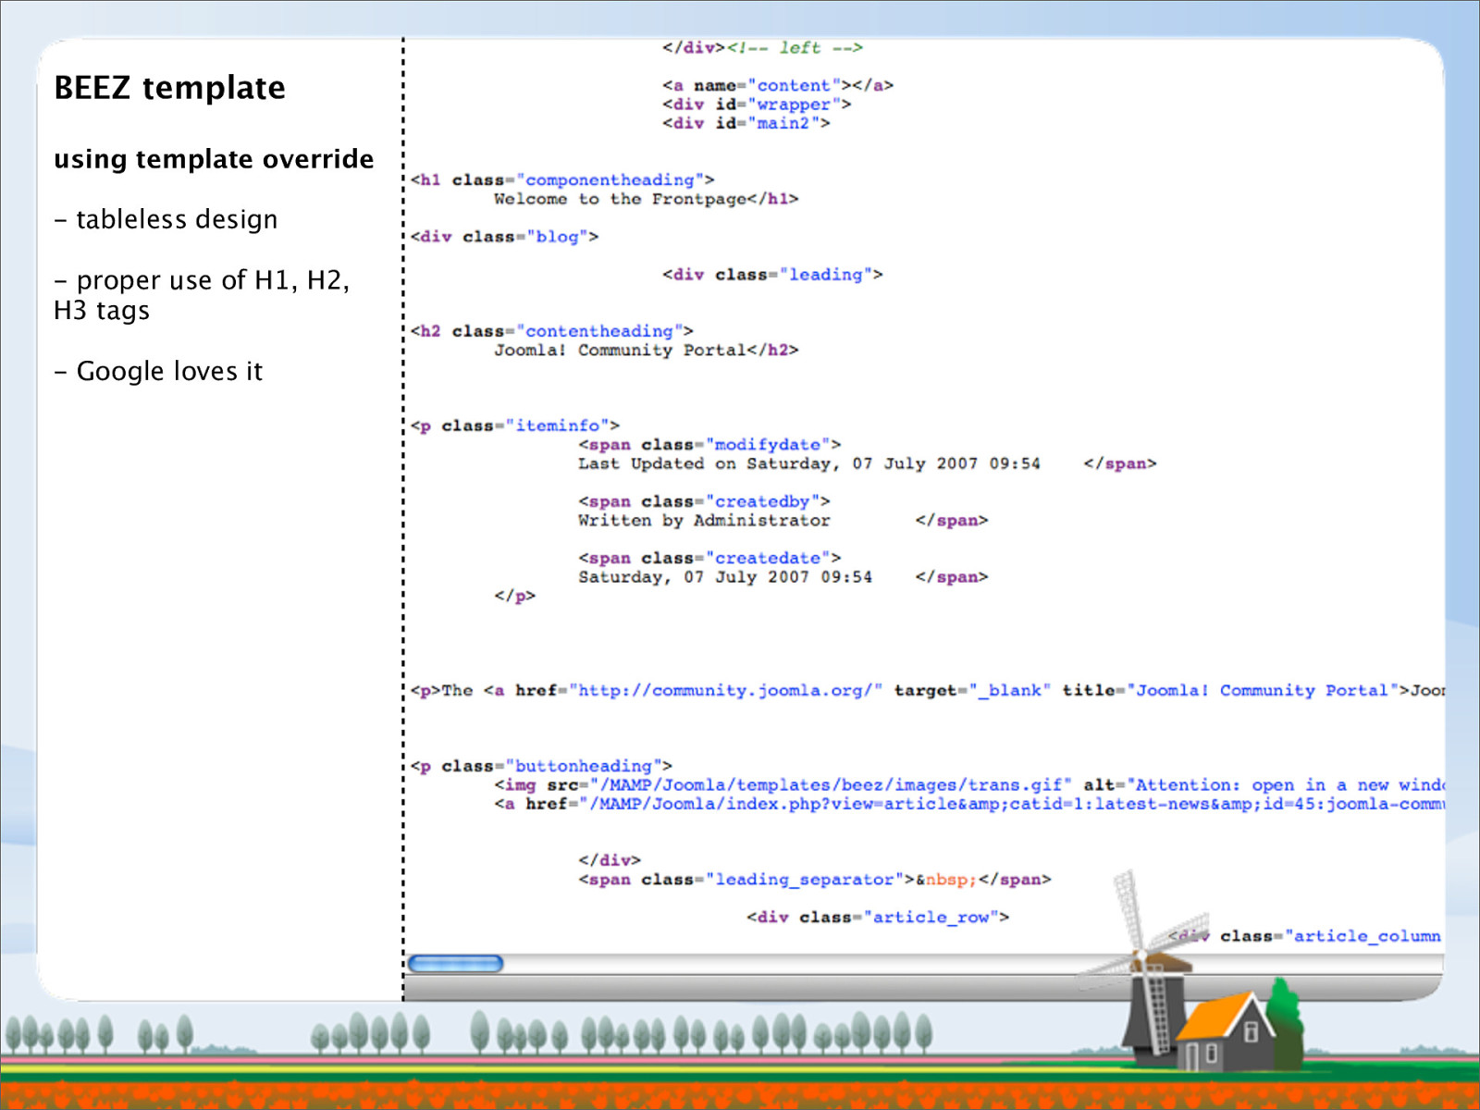Click the target="_blank" attribute
Image resolution: width=1480 pixels, height=1110 pixels.
pos(972,691)
